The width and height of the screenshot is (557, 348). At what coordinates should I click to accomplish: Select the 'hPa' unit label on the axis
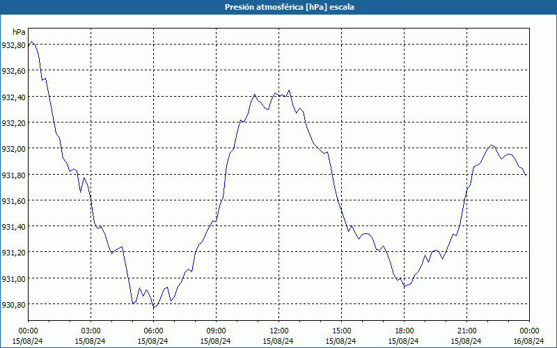pos(19,32)
